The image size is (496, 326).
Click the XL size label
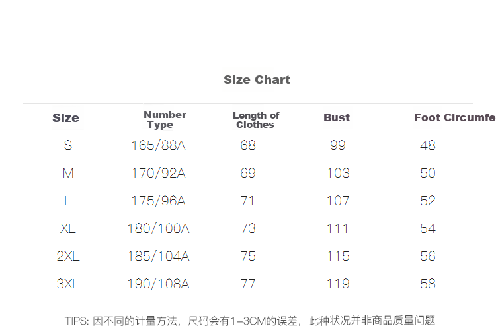68,228
